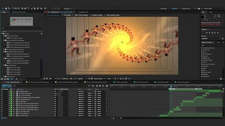Select the Unified Camera tool
The height and width of the screenshot is (126, 225).
(16, 9)
